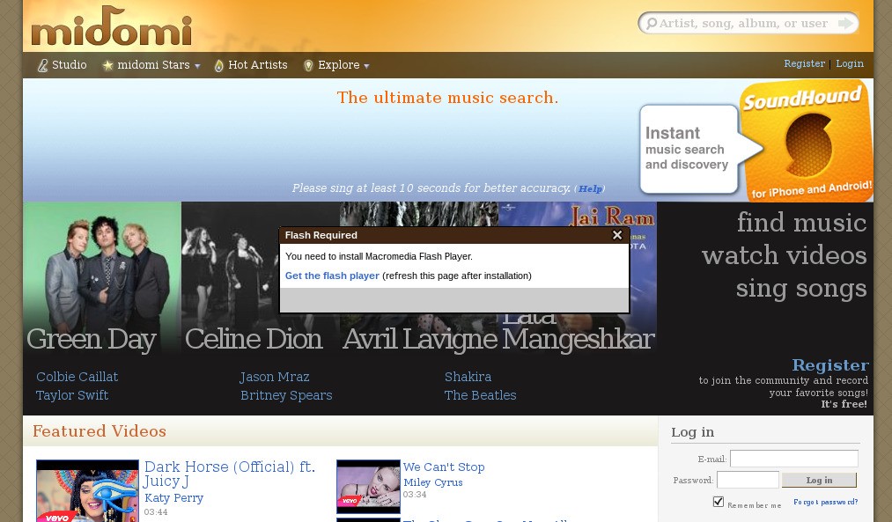
Task: Open the Studio menu item
Action: pos(69,65)
